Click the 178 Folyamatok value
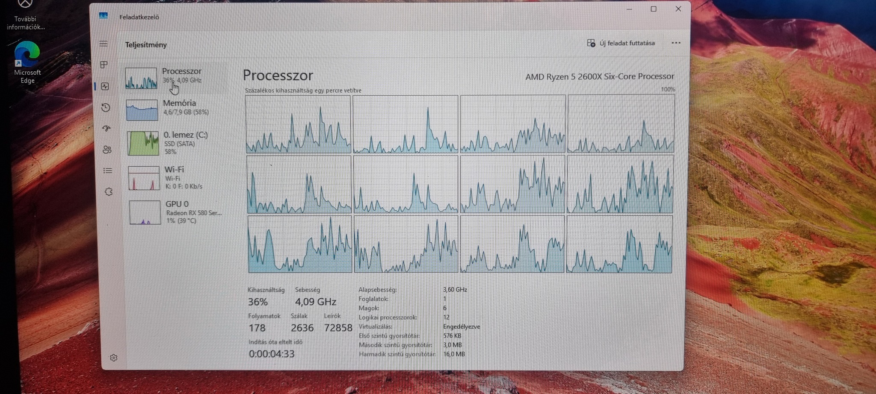876x394 pixels. (257, 328)
